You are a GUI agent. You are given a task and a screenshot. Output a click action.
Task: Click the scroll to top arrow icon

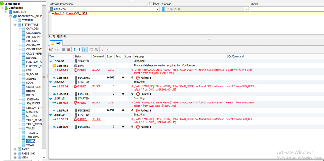pyautogui.click(x=75, y=49)
